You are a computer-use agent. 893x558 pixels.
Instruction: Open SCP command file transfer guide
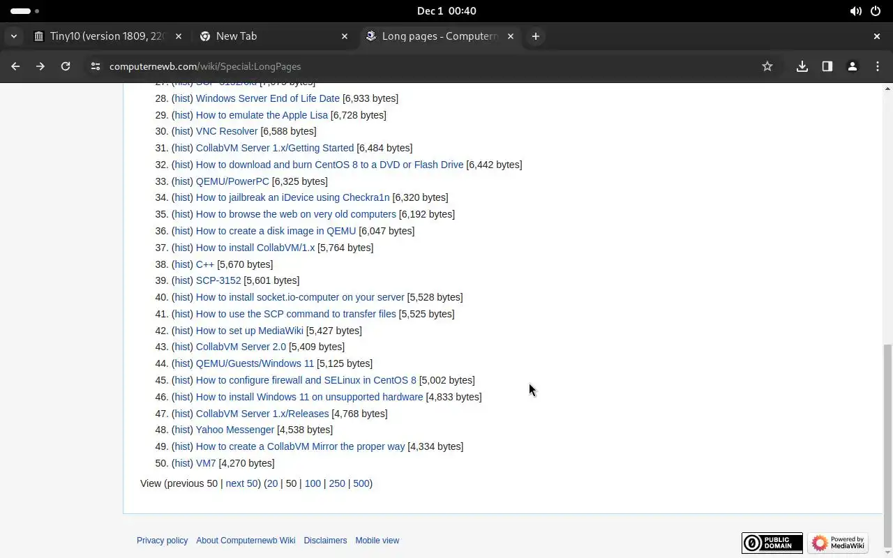[x=296, y=314]
